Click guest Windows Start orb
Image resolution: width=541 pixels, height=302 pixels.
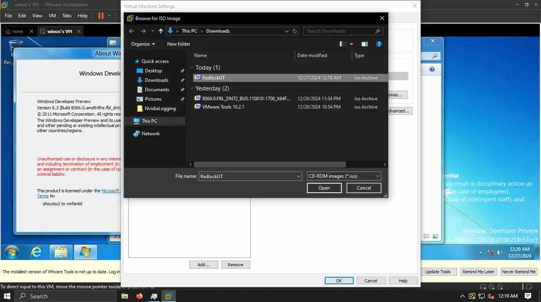coord(12,252)
